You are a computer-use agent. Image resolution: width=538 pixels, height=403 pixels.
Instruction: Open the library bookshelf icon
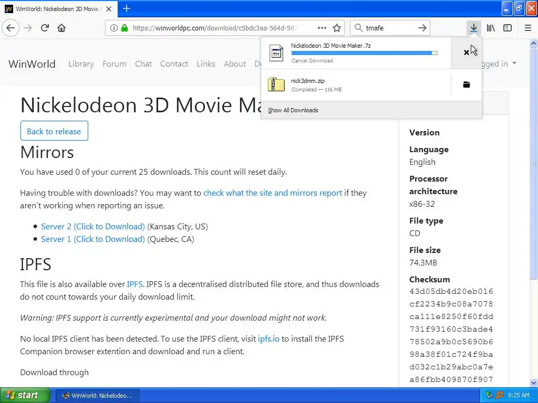[491, 28]
